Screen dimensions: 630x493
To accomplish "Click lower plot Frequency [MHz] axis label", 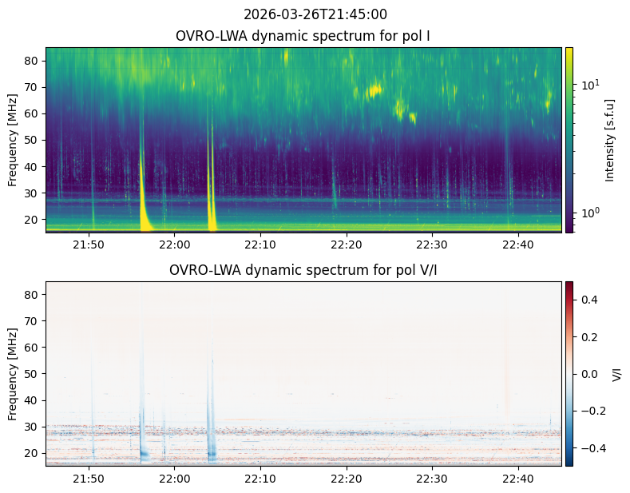I will coord(13,373).
